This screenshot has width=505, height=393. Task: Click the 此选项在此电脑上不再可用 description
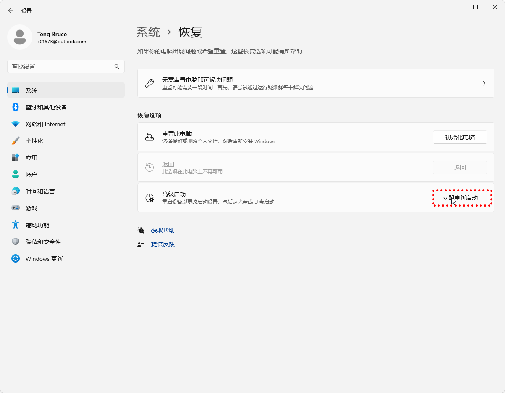[x=192, y=172]
